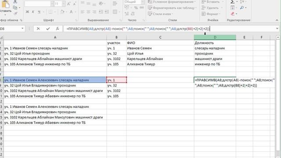Screen dimensions: 281x158
Task: Click the Fill down icon in Editing group
Action: (232, 8)
